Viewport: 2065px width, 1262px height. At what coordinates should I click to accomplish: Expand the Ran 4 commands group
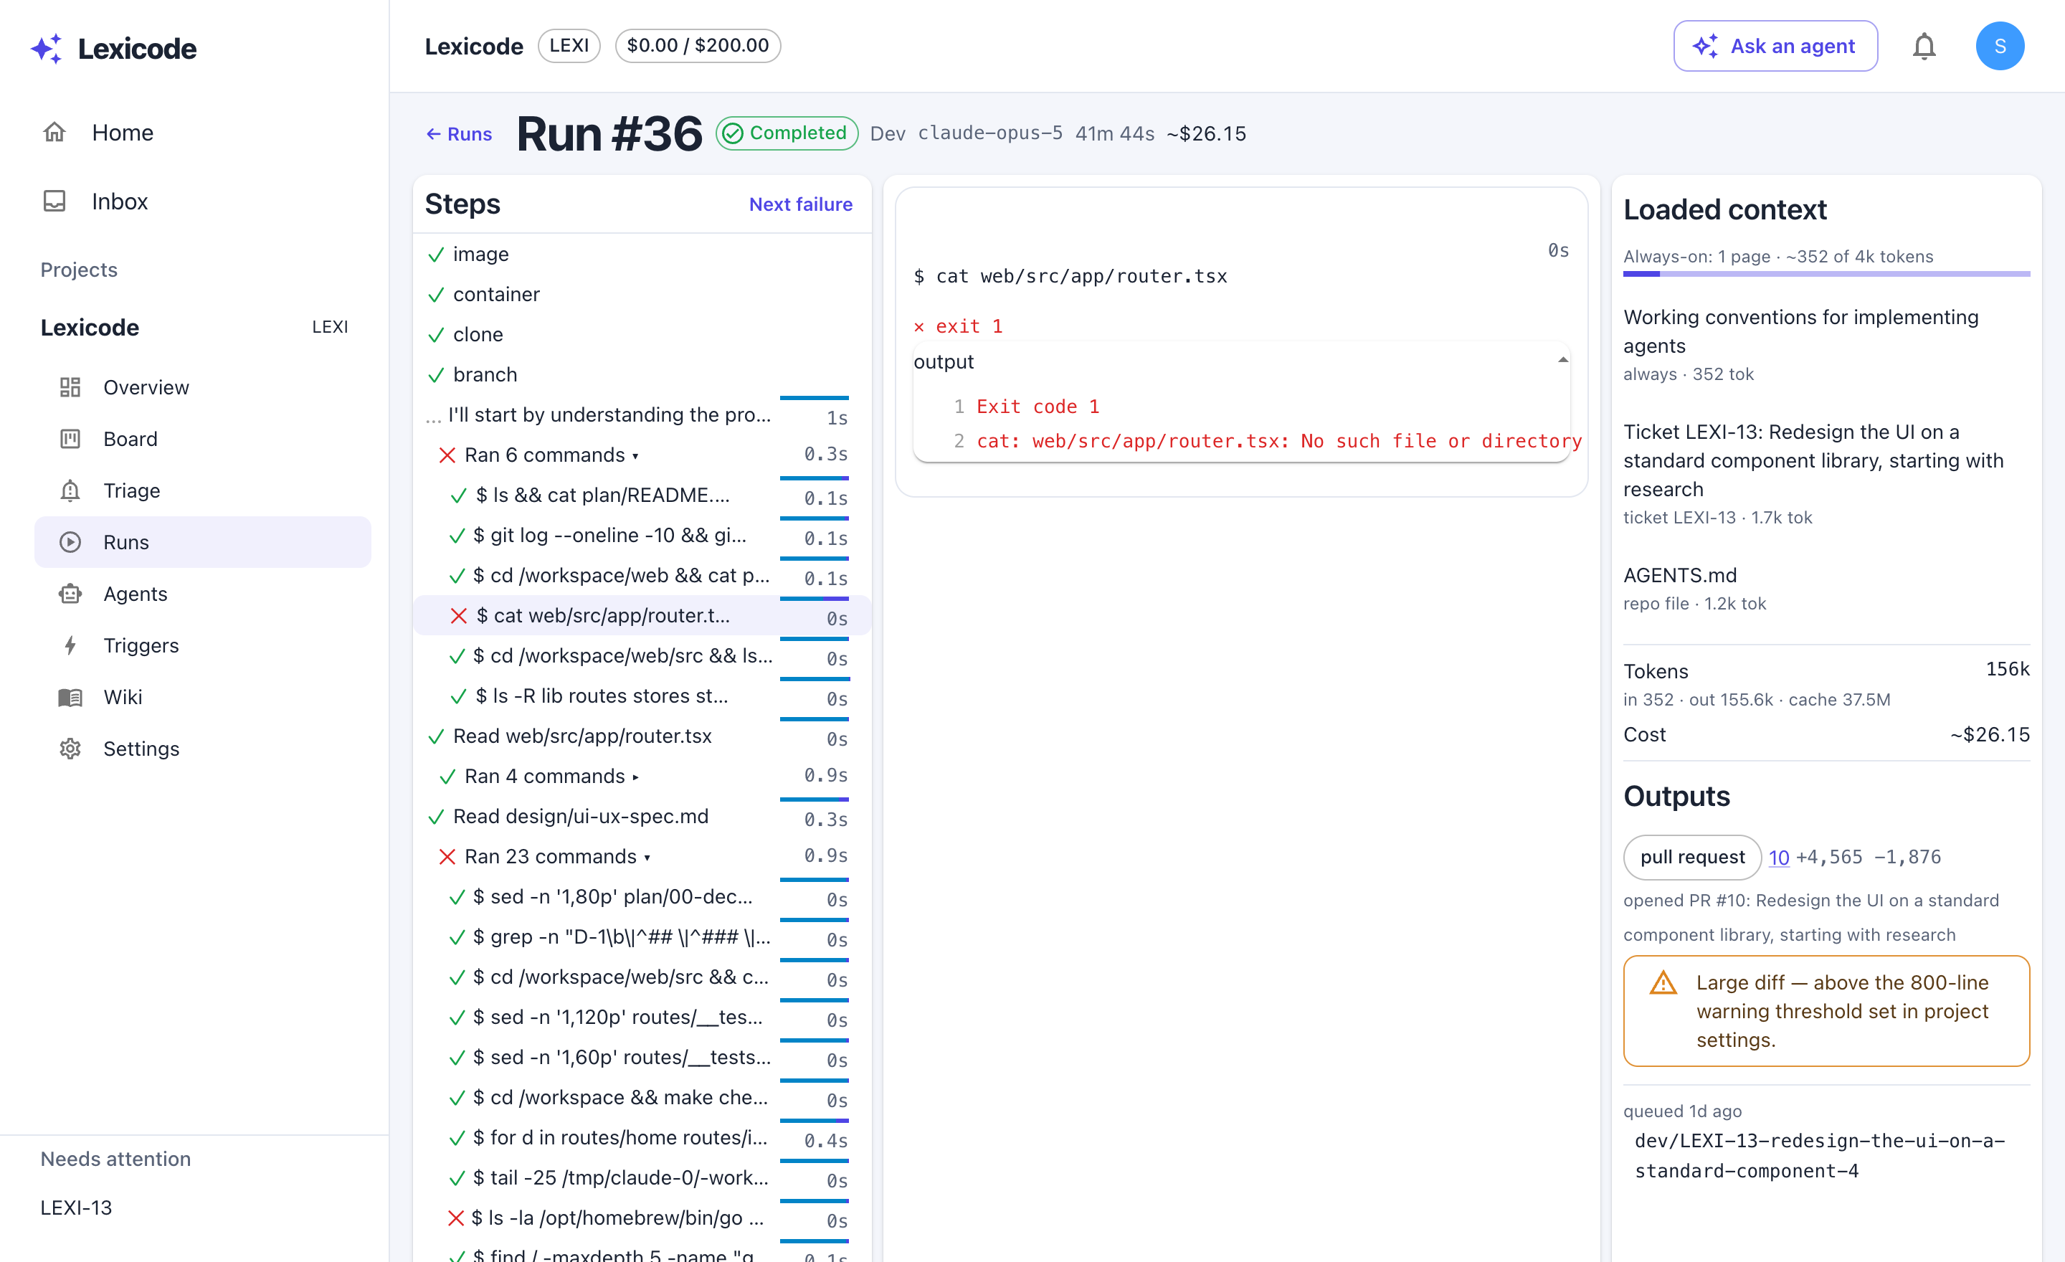pyautogui.click(x=635, y=778)
